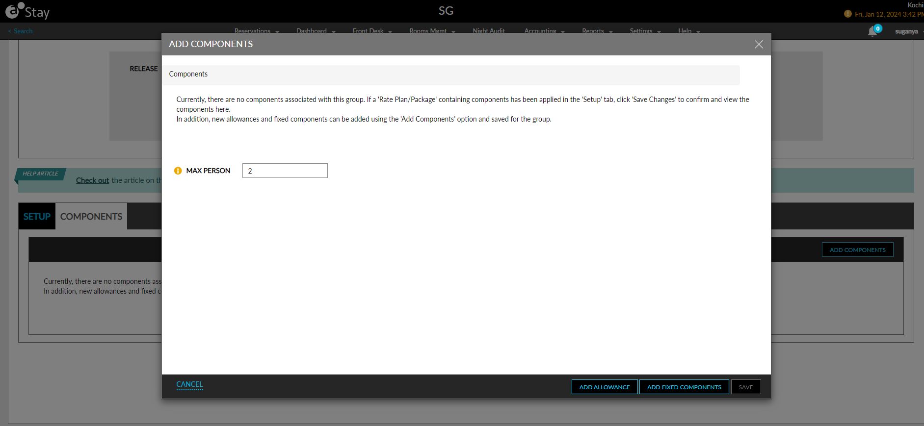Open the Accounting menu
This screenshot has height=426, width=924.
pyautogui.click(x=540, y=31)
